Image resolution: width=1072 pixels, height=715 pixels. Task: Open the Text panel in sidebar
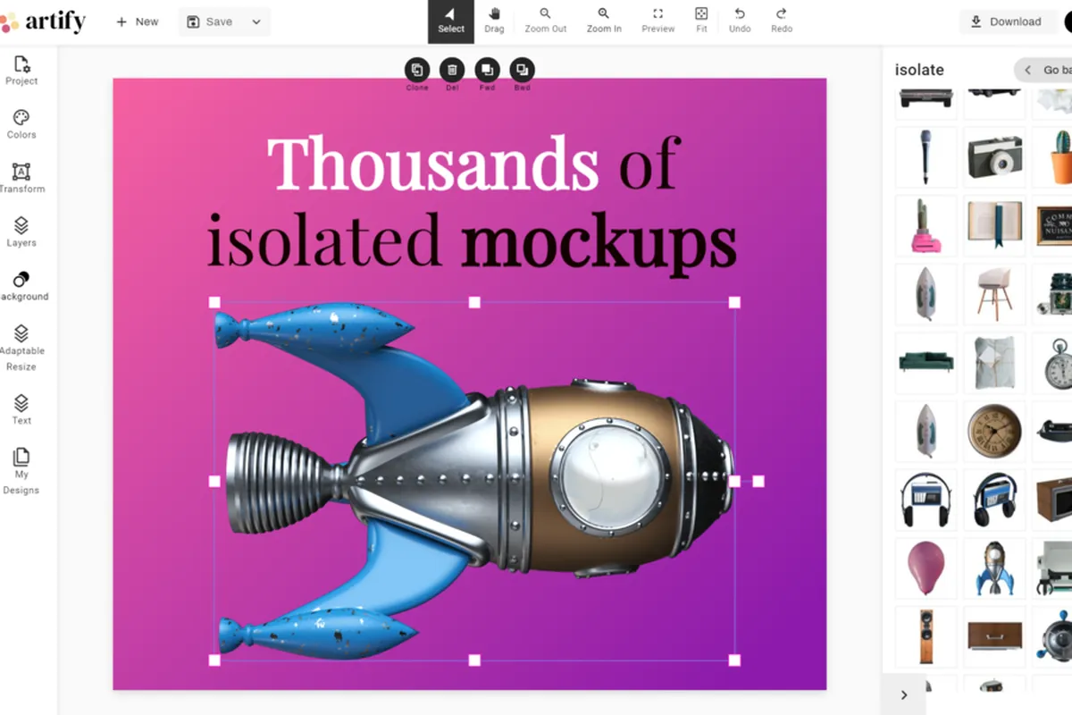(x=21, y=409)
